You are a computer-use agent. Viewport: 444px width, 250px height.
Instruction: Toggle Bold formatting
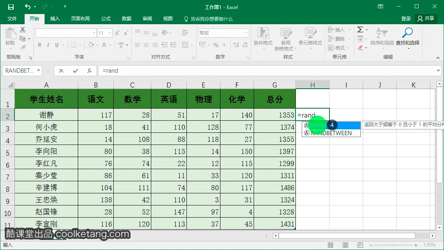tap(39, 45)
